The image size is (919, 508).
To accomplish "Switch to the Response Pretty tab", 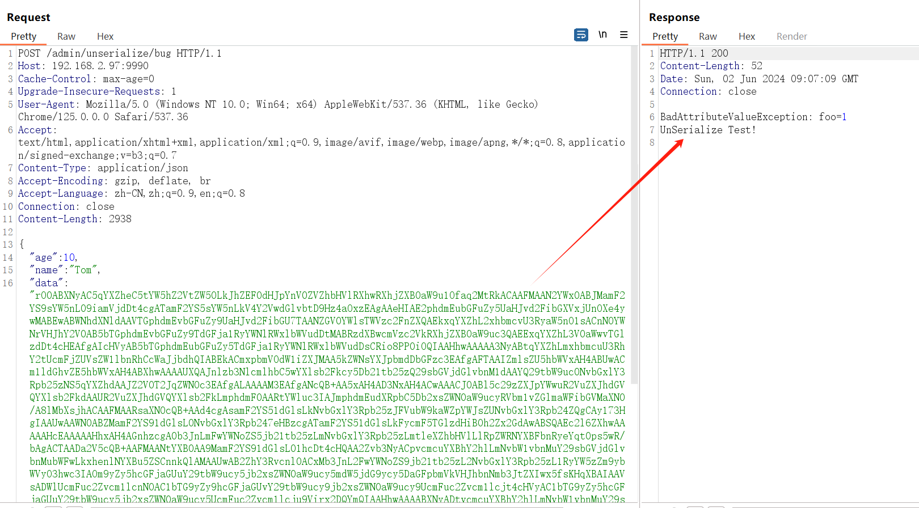I will click(x=665, y=36).
